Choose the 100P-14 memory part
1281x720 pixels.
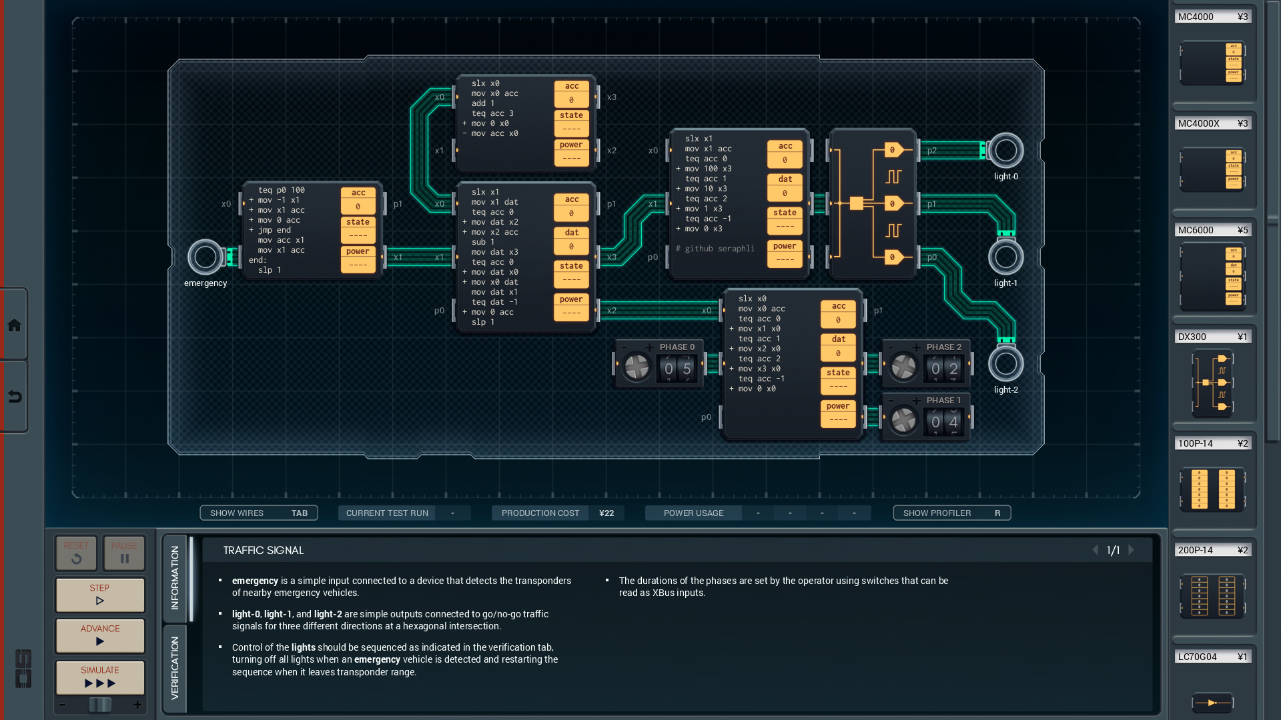1212,489
